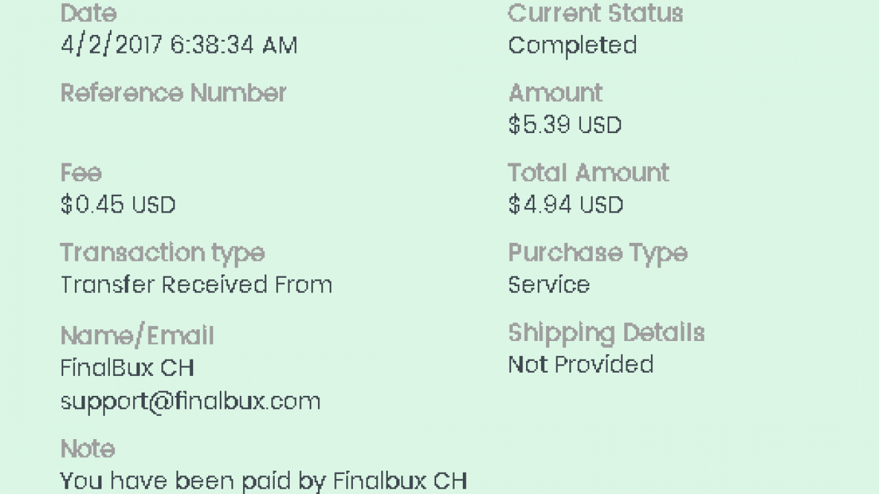
Task: Select the $4.94 USD total amount
Action: coord(565,205)
